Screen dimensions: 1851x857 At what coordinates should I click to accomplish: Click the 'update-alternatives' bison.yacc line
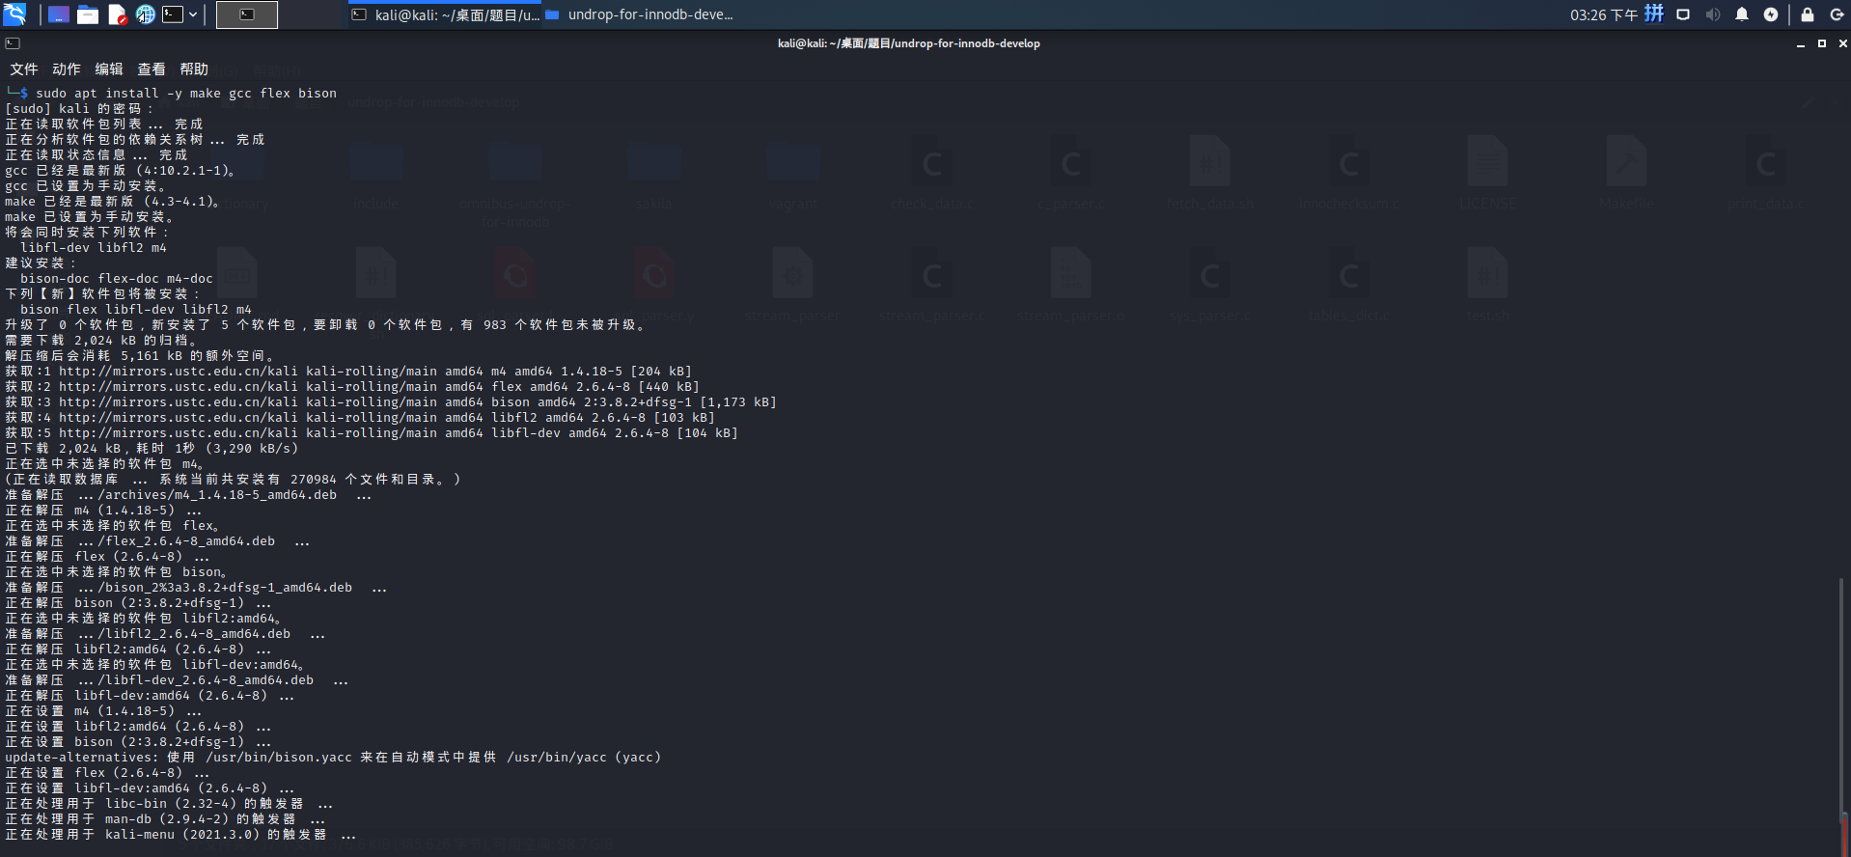pyautogui.click(x=333, y=758)
